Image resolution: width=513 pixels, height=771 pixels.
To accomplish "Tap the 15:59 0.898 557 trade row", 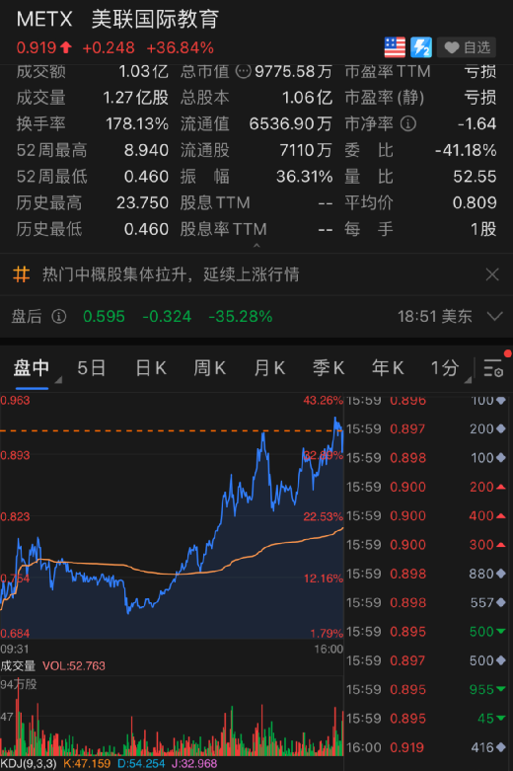I will click(426, 603).
